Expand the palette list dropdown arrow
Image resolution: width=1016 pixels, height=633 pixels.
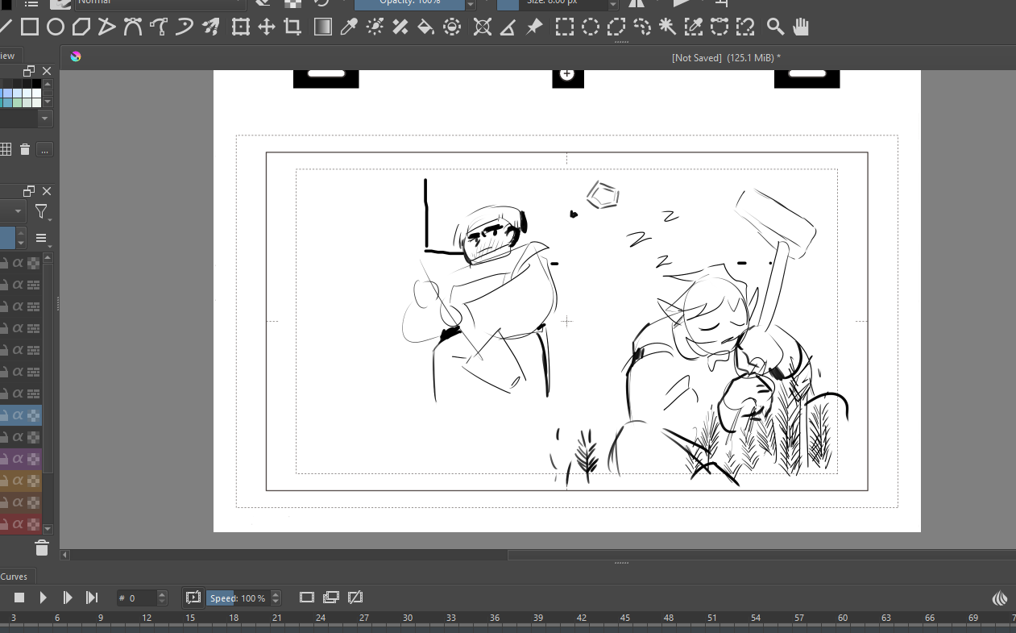coord(45,119)
